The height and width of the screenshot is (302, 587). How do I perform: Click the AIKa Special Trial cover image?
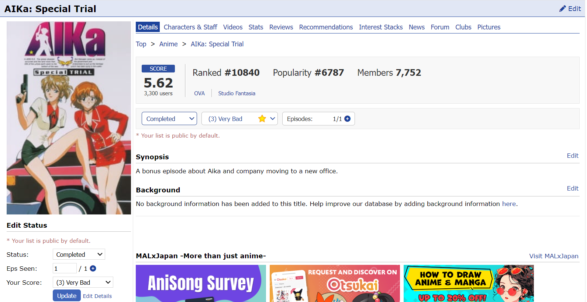click(69, 118)
